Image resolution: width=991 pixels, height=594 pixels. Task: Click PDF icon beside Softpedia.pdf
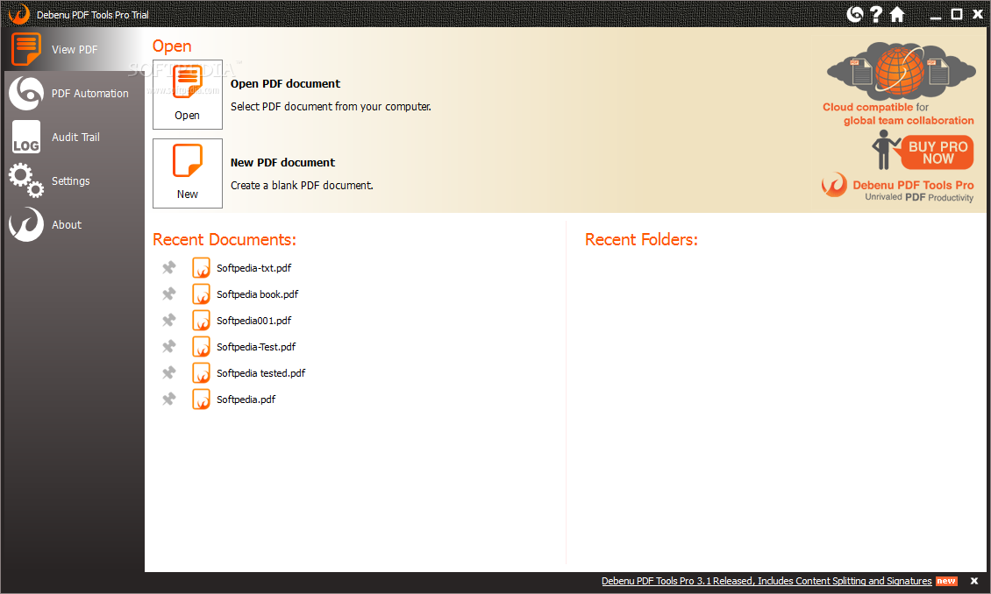(201, 400)
